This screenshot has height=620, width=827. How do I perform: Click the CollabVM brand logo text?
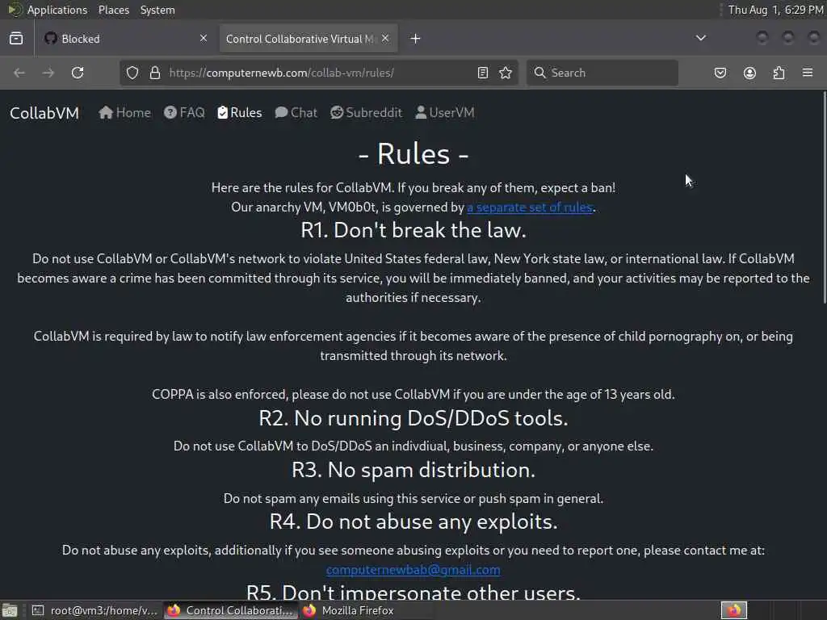coord(44,113)
